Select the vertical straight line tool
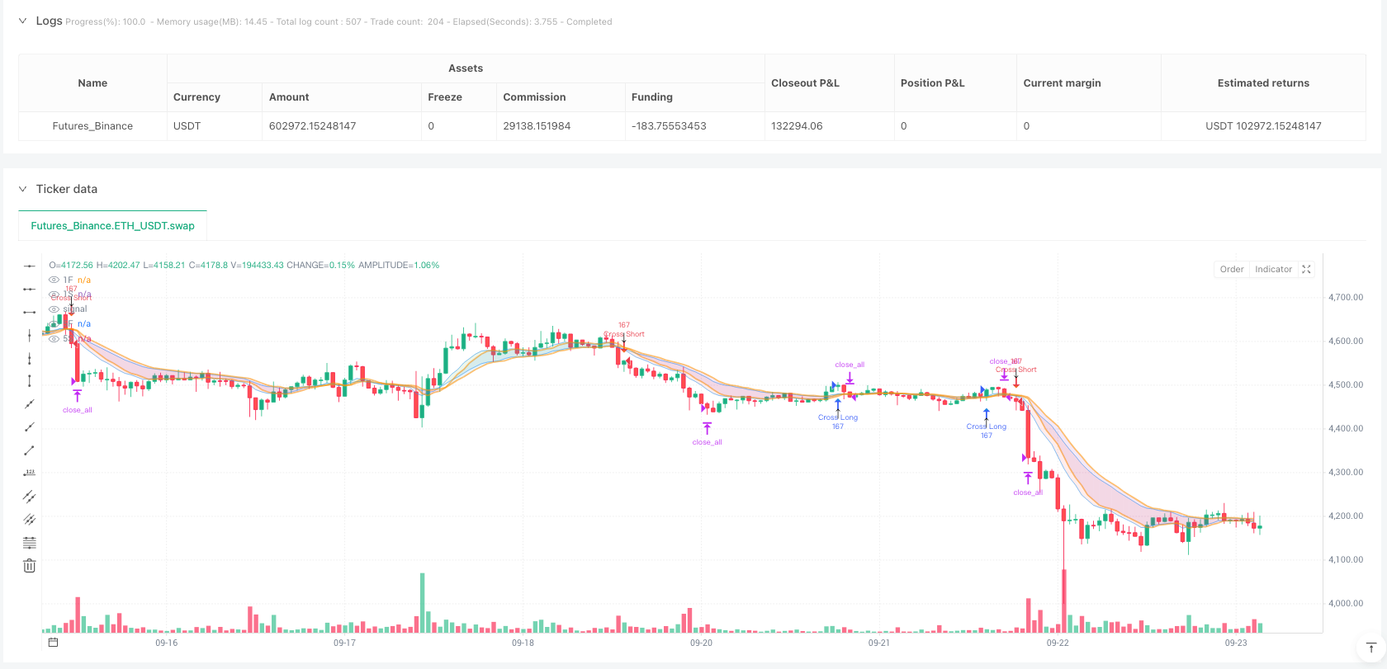1387x669 pixels. [x=30, y=335]
